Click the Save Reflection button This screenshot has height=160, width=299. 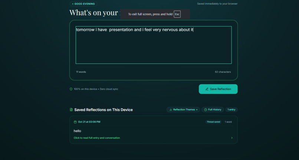[x=218, y=89]
